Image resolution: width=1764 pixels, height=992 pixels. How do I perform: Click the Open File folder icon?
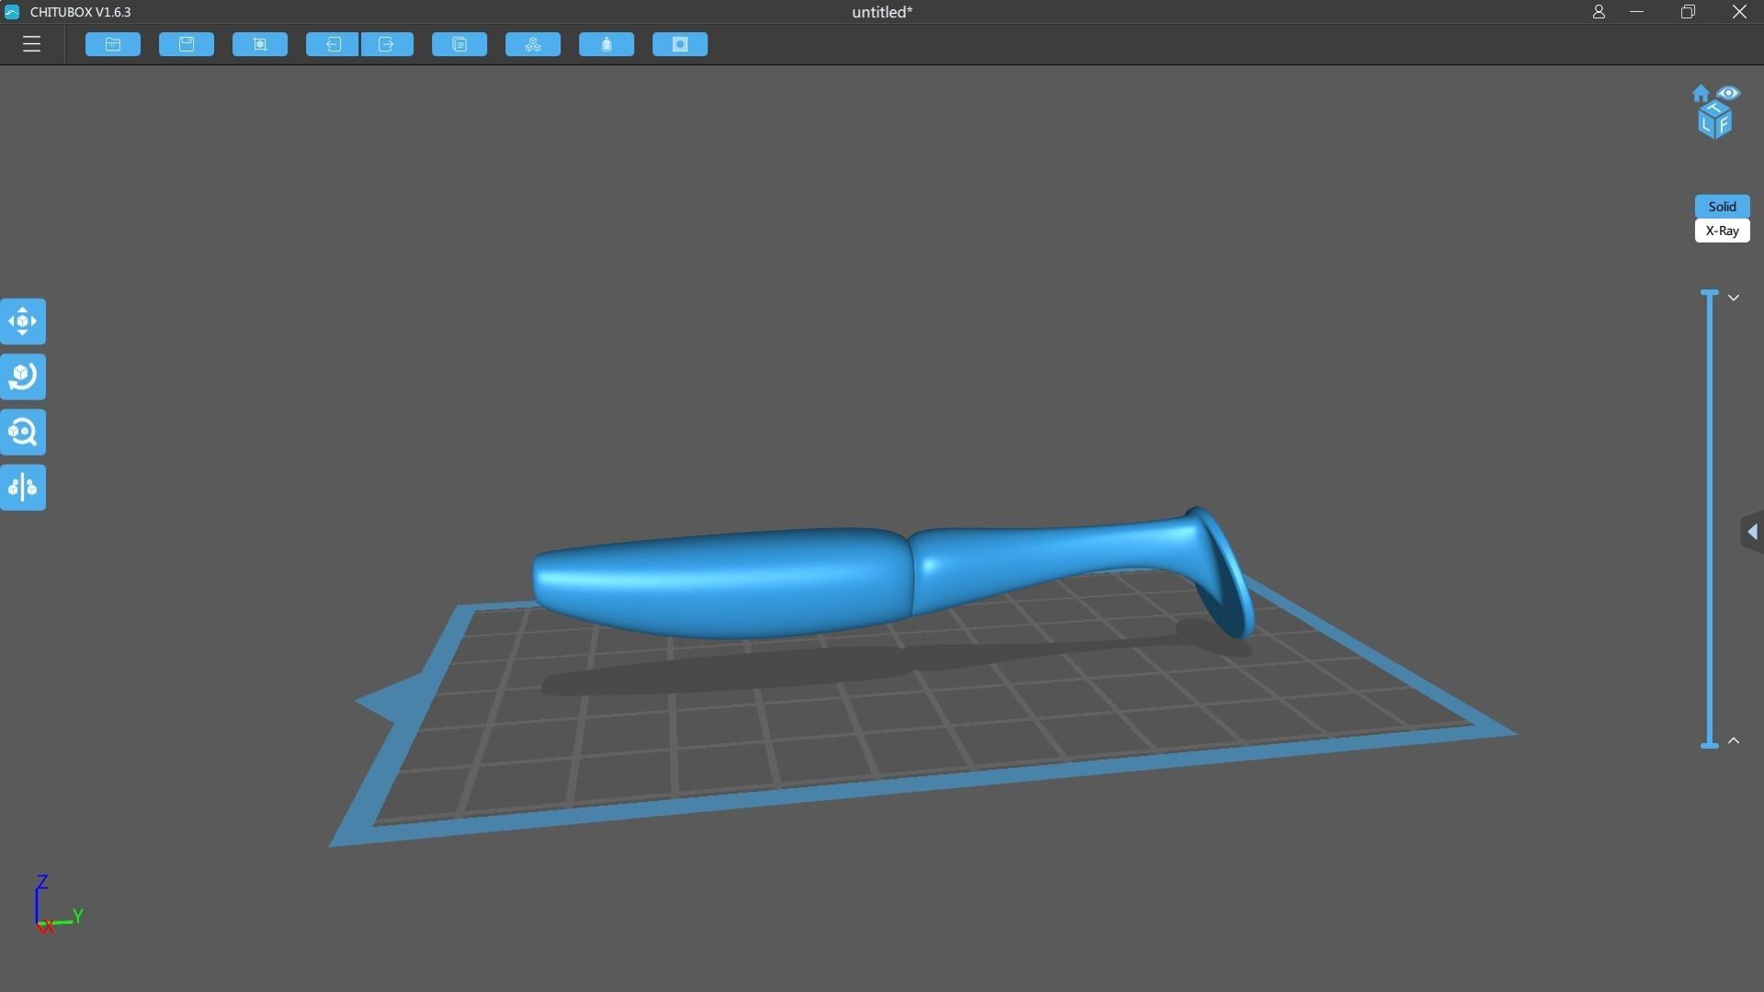113,44
